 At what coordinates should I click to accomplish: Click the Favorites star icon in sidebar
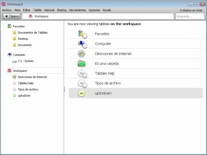point(10,26)
